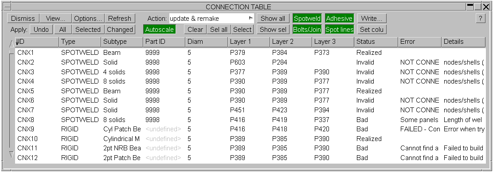Toggle the Spot lines filter
Screen dimensions: 493x172
[x=339, y=30]
